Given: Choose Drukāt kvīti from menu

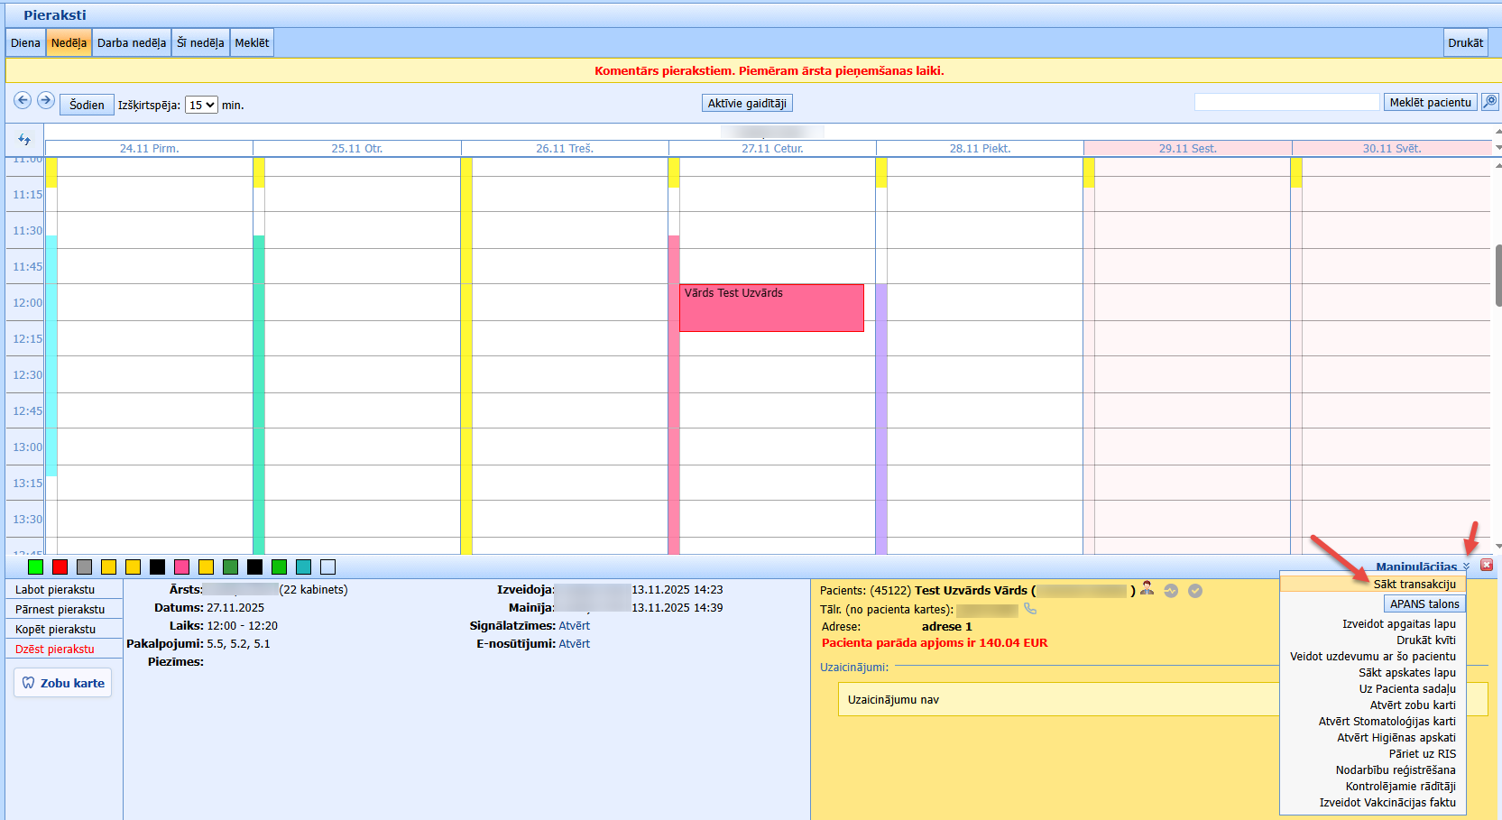Looking at the screenshot, I should (x=1426, y=640).
